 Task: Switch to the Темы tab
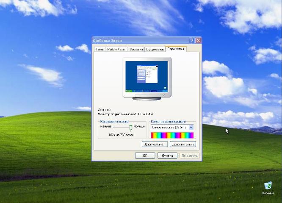(x=100, y=49)
